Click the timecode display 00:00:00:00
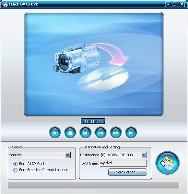This screenshot has height=194, width=188. [x=93, y=121]
